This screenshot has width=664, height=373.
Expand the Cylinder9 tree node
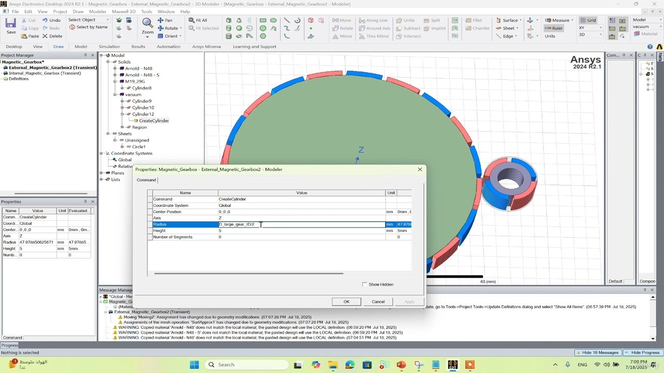(x=122, y=101)
